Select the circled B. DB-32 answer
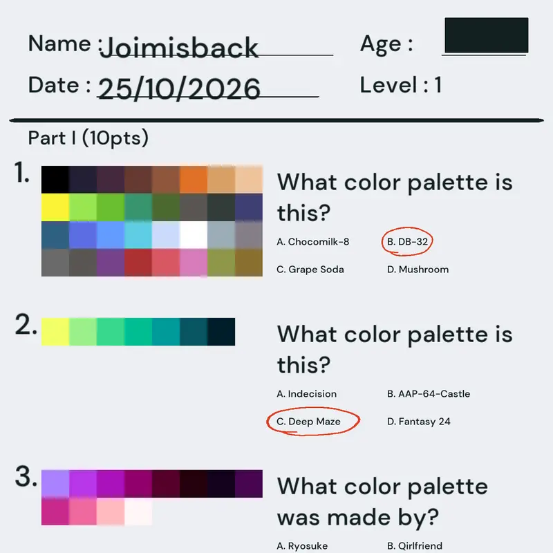553x553 pixels. (407, 241)
